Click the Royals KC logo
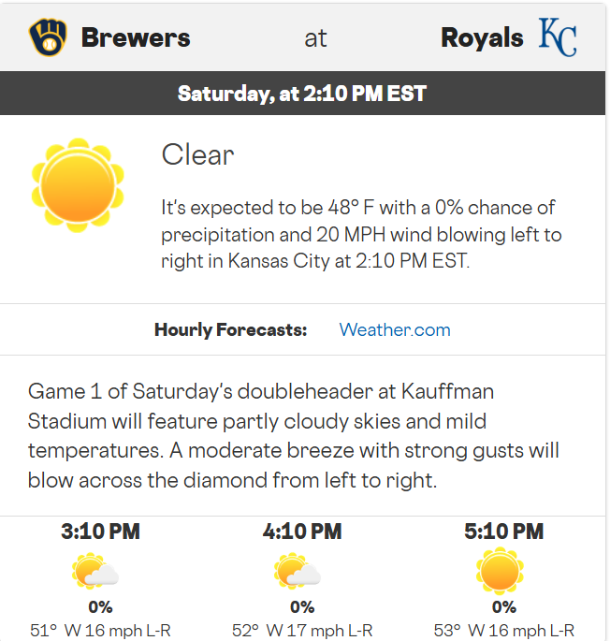The height and width of the screenshot is (641, 610). tap(558, 37)
